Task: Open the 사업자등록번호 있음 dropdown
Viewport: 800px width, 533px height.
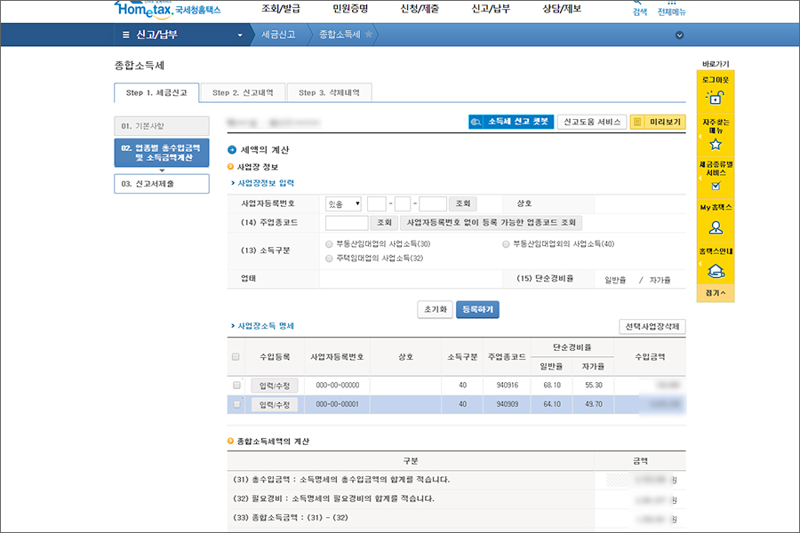Action: point(343,204)
